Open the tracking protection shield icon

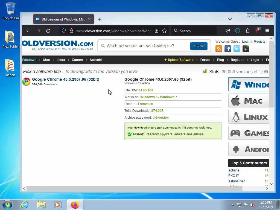pos(64,31)
